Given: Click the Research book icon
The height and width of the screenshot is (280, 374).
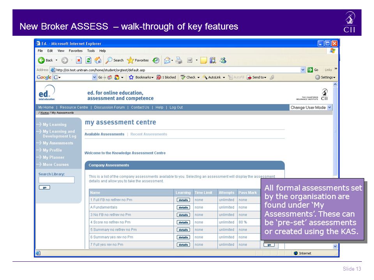Looking at the screenshot, I should 213,60.
